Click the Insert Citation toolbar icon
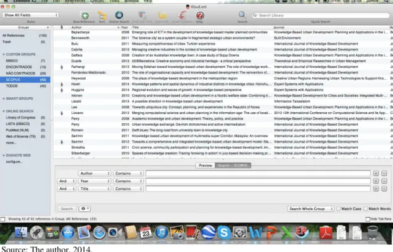Image resolution: width=393 pixels, height=252 pixels. [x=182, y=15]
